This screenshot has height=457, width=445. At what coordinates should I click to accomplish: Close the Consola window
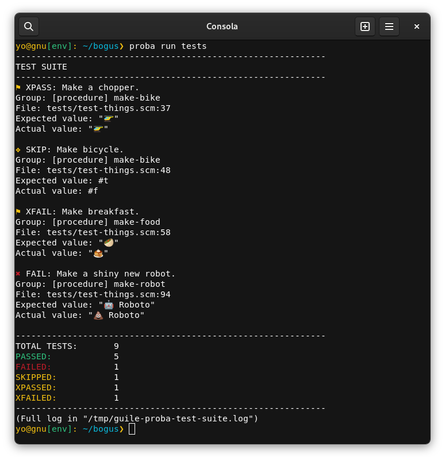click(417, 26)
